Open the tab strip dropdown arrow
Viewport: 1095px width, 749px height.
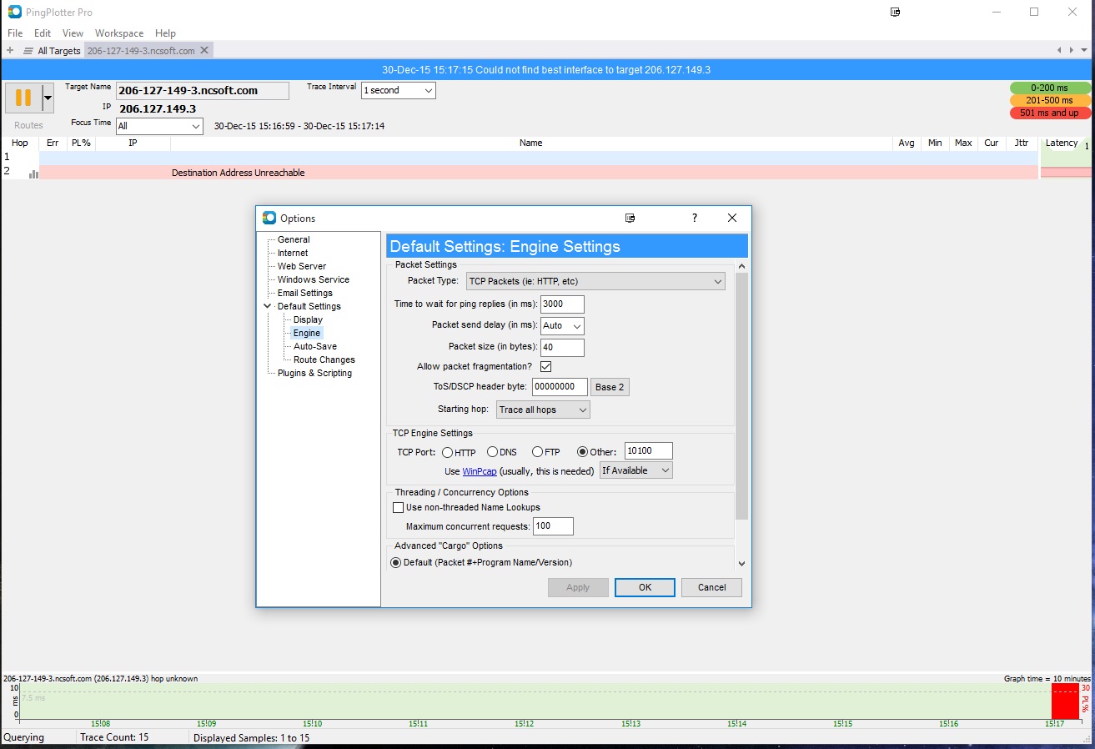(1083, 51)
